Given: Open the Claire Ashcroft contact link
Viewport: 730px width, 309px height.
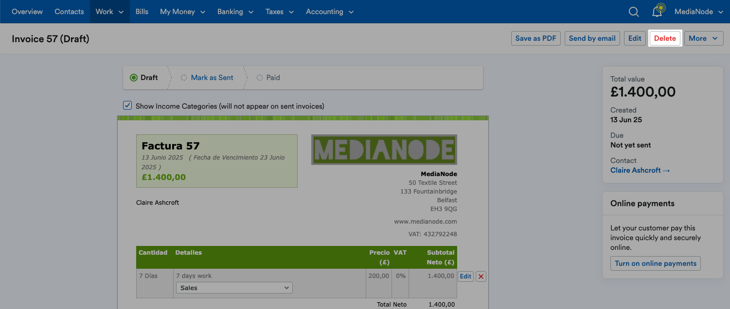Looking at the screenshot, I should (x=640, y=170).
